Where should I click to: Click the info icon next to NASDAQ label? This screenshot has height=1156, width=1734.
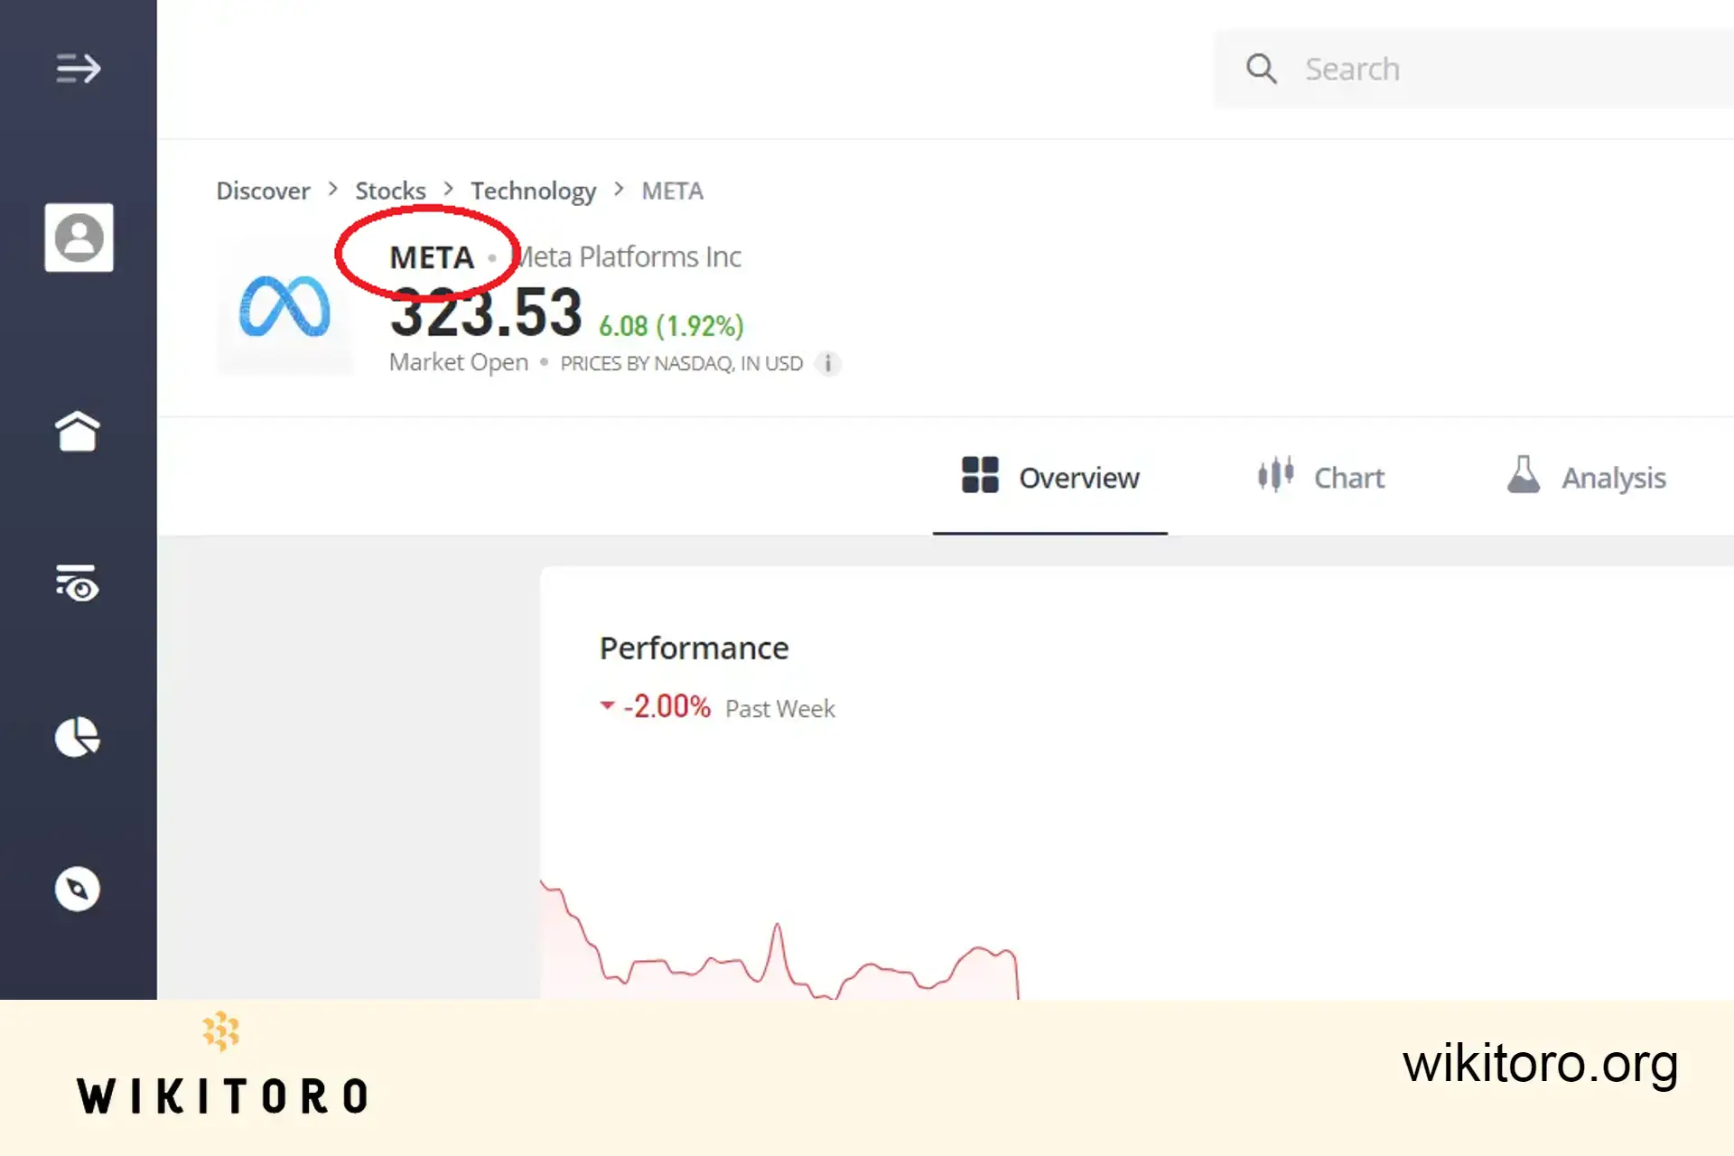pos(827,361)
